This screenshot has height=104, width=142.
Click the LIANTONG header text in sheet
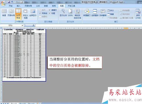[9, 30]
